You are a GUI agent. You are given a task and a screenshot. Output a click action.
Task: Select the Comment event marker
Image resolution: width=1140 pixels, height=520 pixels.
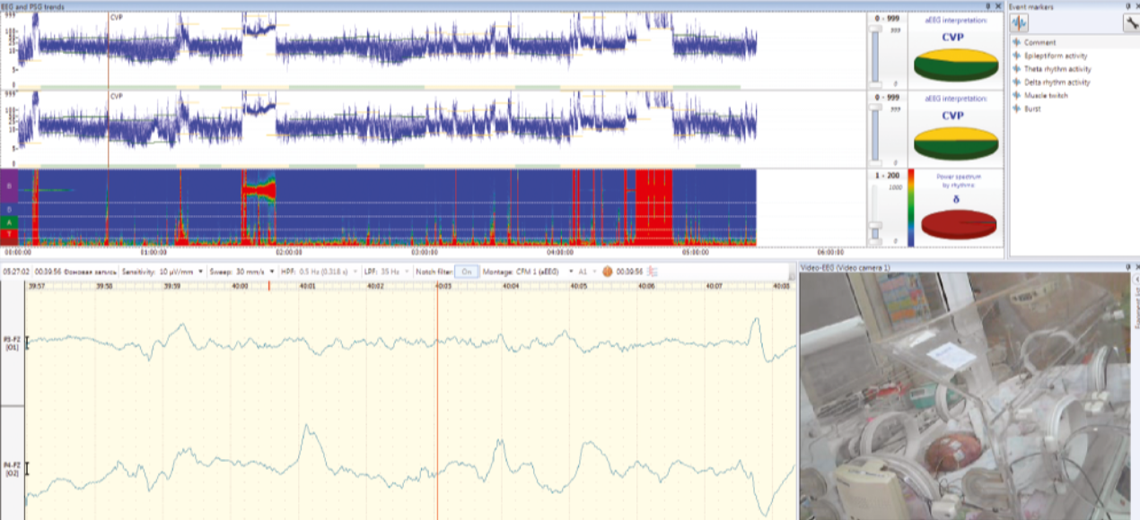(1039, 42)
